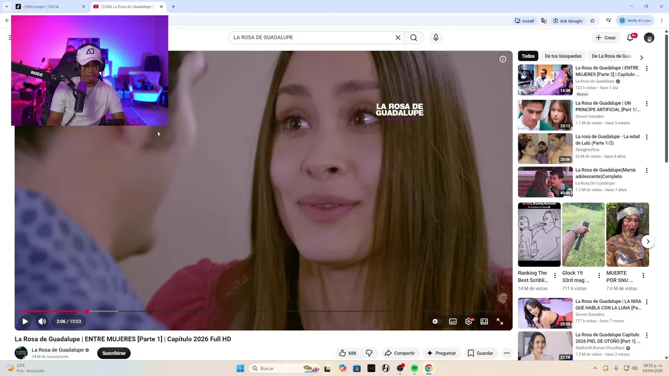This screenshot has height=376, width=669.
Task: Toggle subtitles with the captions icon
Action: [x=453, y=321]
